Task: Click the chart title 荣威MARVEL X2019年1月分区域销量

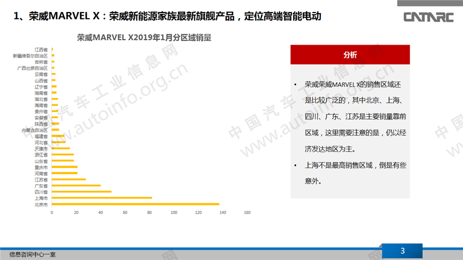Action: click(x=144, y=38)
